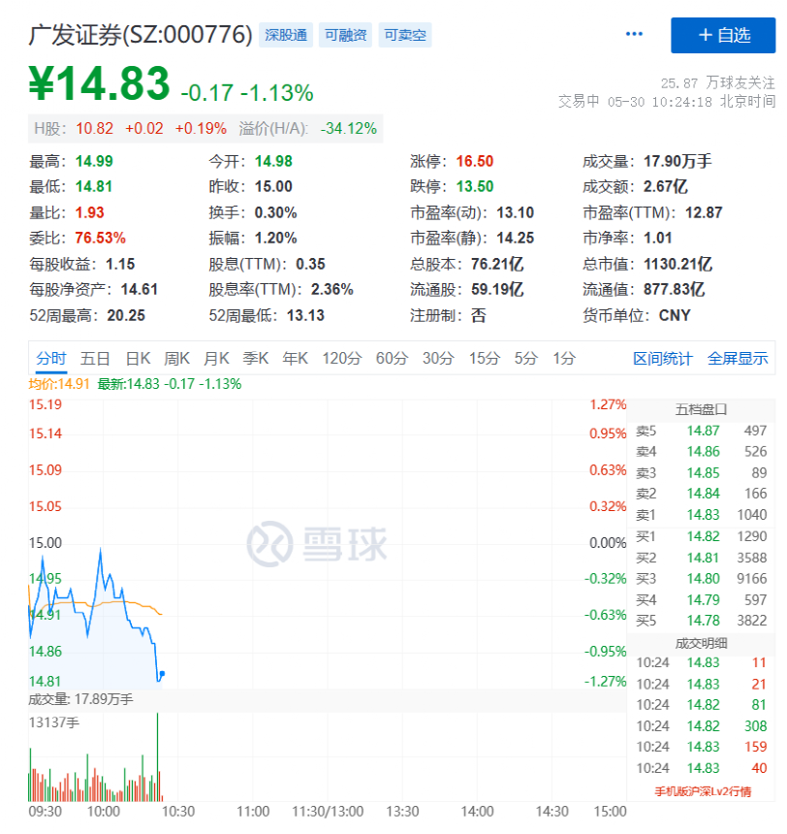Click the 卖4 order row at 14.86
The width and height of the screenshot is (787, 834).
702,452
